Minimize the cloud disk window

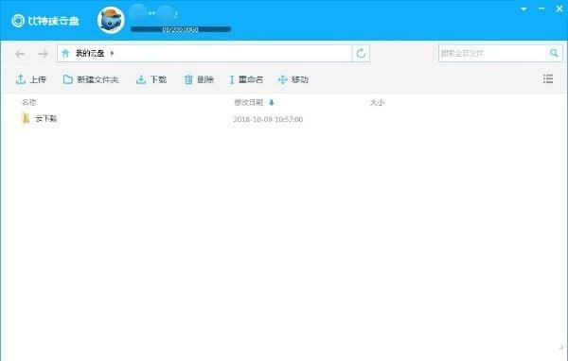541,9
